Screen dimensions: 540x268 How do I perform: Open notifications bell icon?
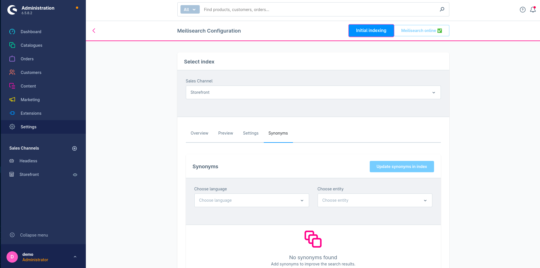533,10
